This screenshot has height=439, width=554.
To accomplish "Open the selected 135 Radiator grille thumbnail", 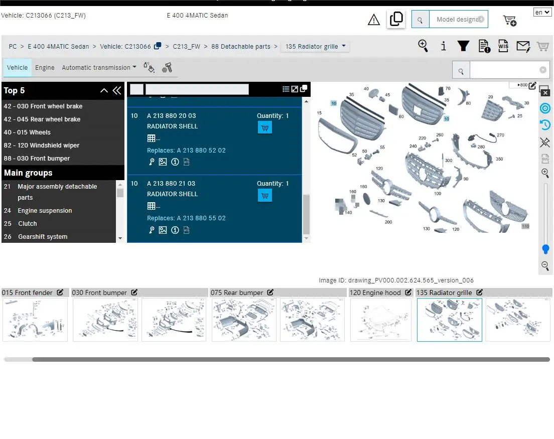I will coord(449,320).
